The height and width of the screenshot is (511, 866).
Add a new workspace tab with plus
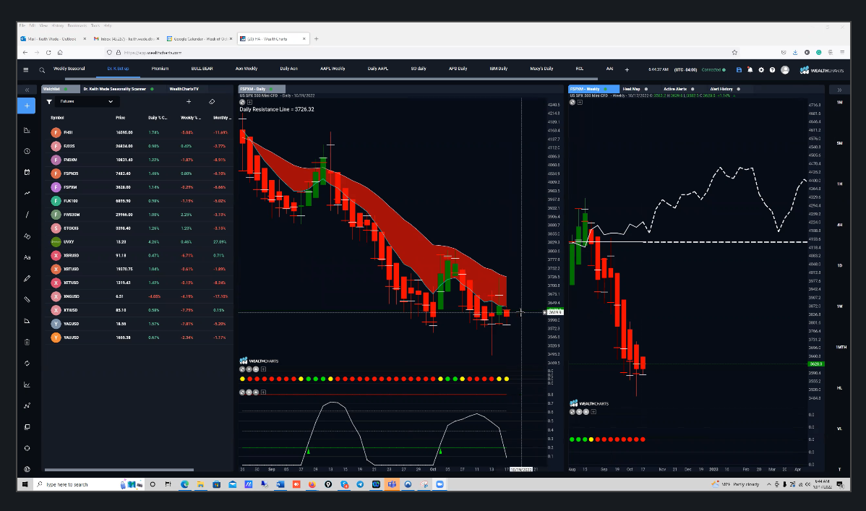click(627, 69)
